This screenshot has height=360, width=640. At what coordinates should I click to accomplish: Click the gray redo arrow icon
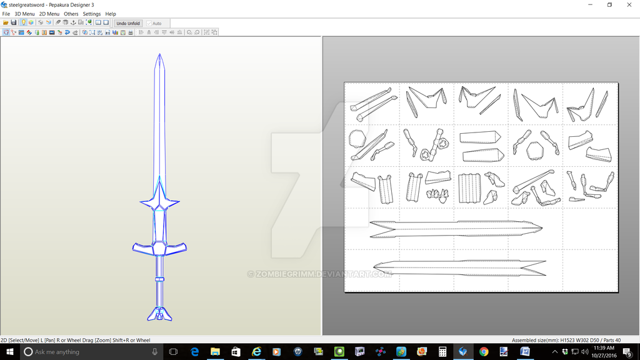click(x=76, y=32)
